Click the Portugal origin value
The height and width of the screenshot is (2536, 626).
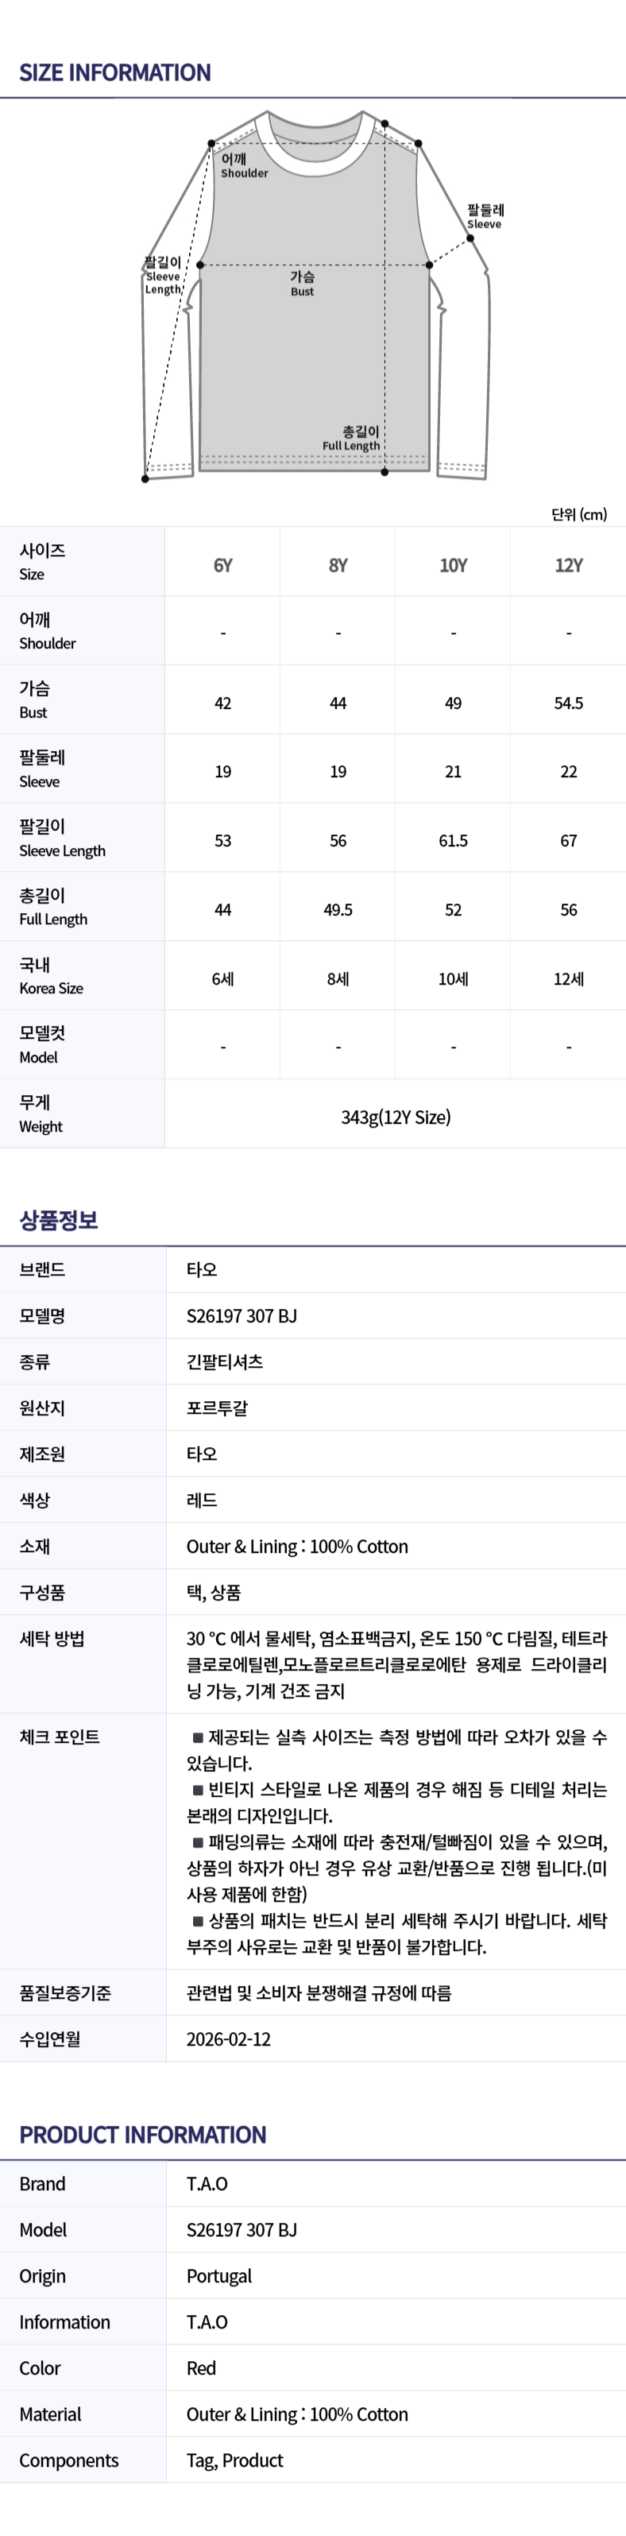tap(218, 2276)
